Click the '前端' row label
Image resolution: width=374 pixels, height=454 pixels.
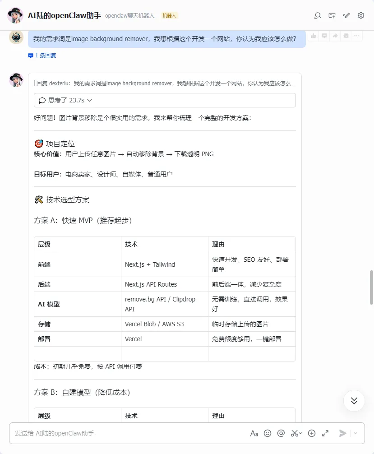(x=44, y=264)
